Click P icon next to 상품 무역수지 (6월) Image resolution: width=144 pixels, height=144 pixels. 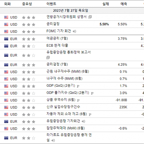point(78,100)
